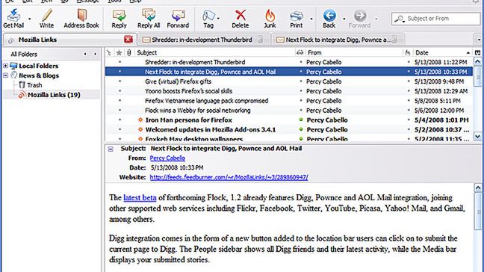Close the Mozilla Links tab
The height and width of the screenshot is (272, 484).
(128, 39)
